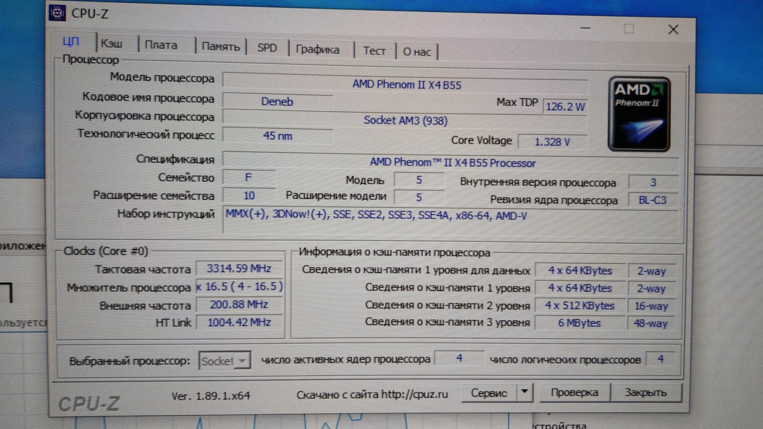Minimize the CPU-Z window
The image size is (763, 429).
(x=585, y=28)
